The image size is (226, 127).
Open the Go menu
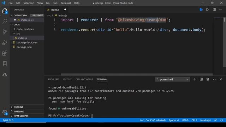(48, 3)
